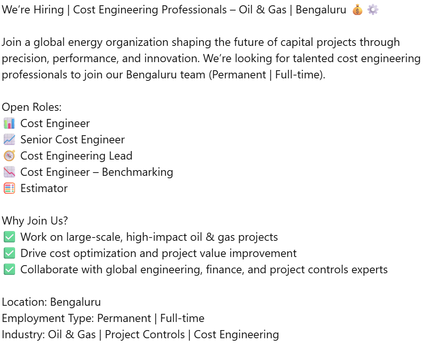Click the green check mark beside Collaborate line
Screen dimensions: 429x350
click(x=9, y=270)
